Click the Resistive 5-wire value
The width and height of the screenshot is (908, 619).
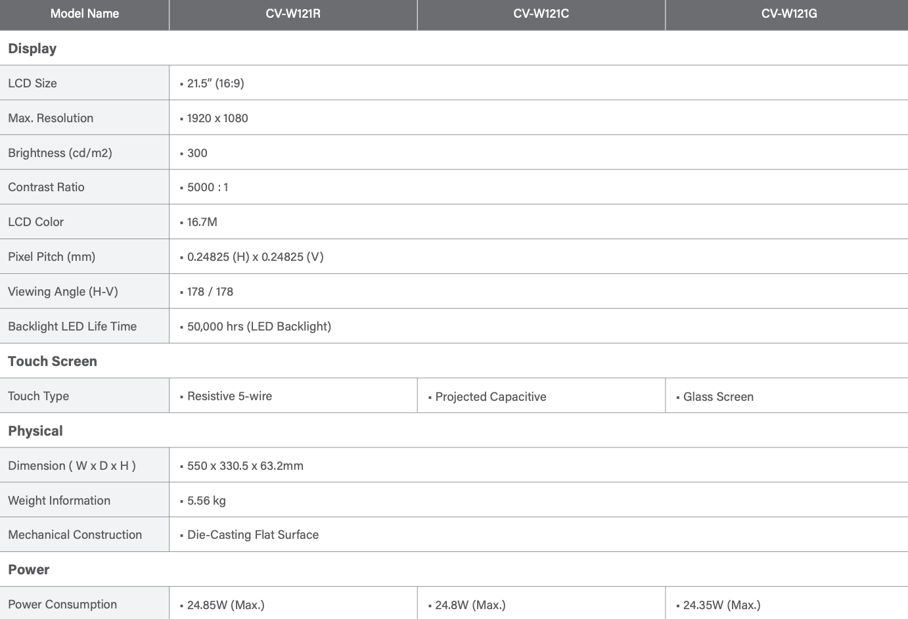pyautogui.click(x=229, y=396)
